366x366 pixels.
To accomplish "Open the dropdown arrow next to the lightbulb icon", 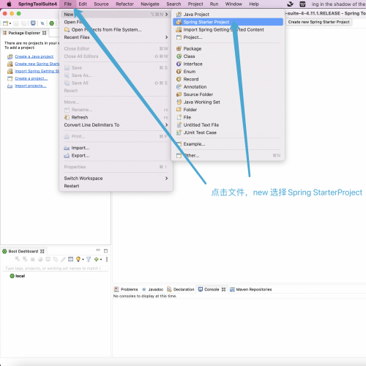I will 83,259.
